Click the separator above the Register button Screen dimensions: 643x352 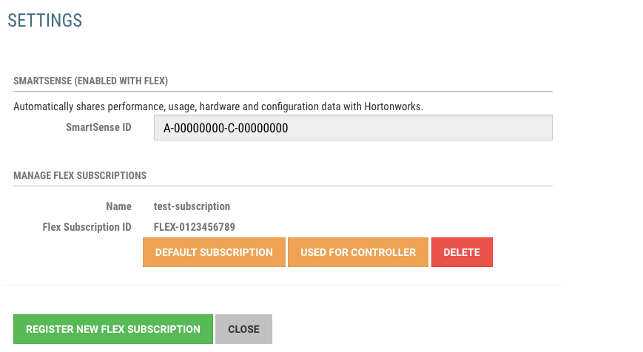(x=283, y=285)
